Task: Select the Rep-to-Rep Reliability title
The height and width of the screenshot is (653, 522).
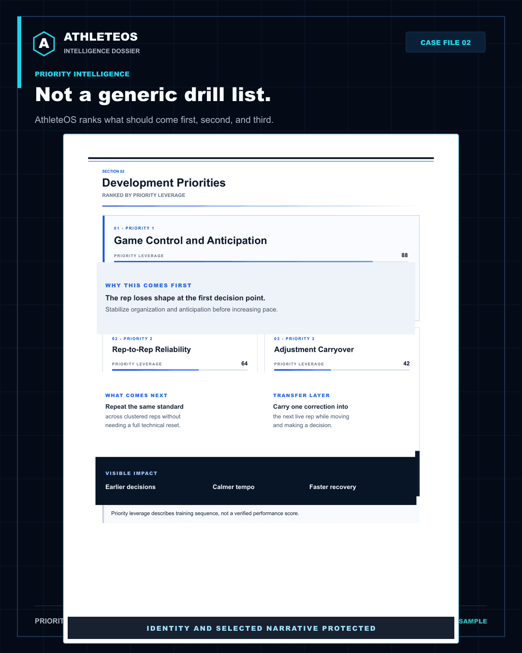Action: click(x=151, y=349)
